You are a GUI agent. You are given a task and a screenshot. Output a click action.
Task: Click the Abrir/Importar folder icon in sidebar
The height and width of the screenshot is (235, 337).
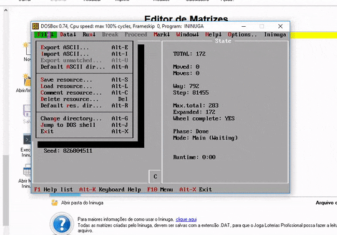[x=27, y=80]
